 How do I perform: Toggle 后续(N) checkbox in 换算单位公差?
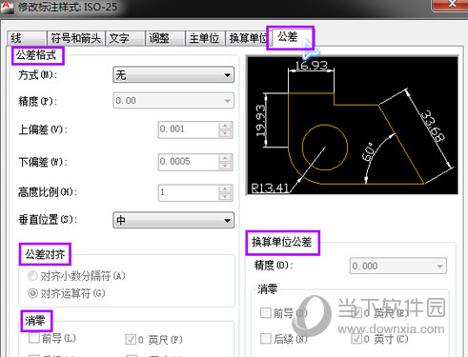click(x=266, y=339)
